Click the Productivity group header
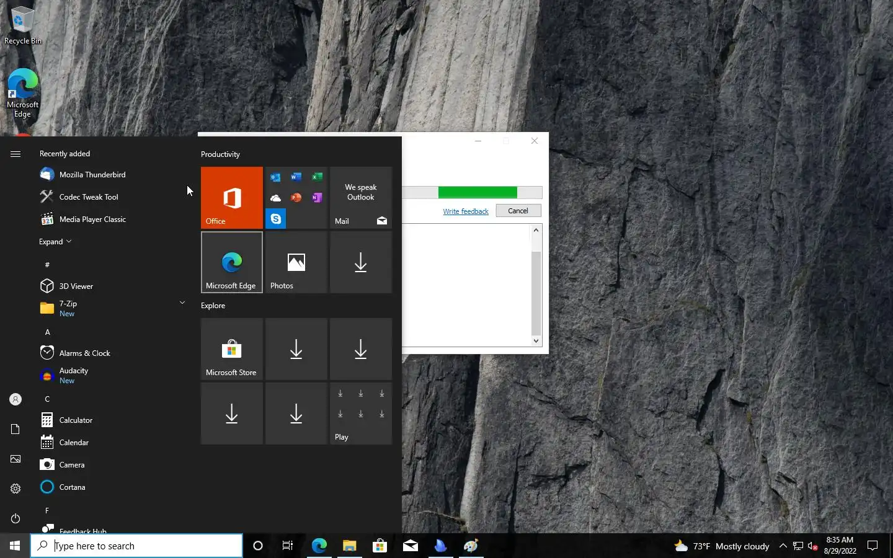The height and width of the screenshot is (558, 893). coord(220,154)
